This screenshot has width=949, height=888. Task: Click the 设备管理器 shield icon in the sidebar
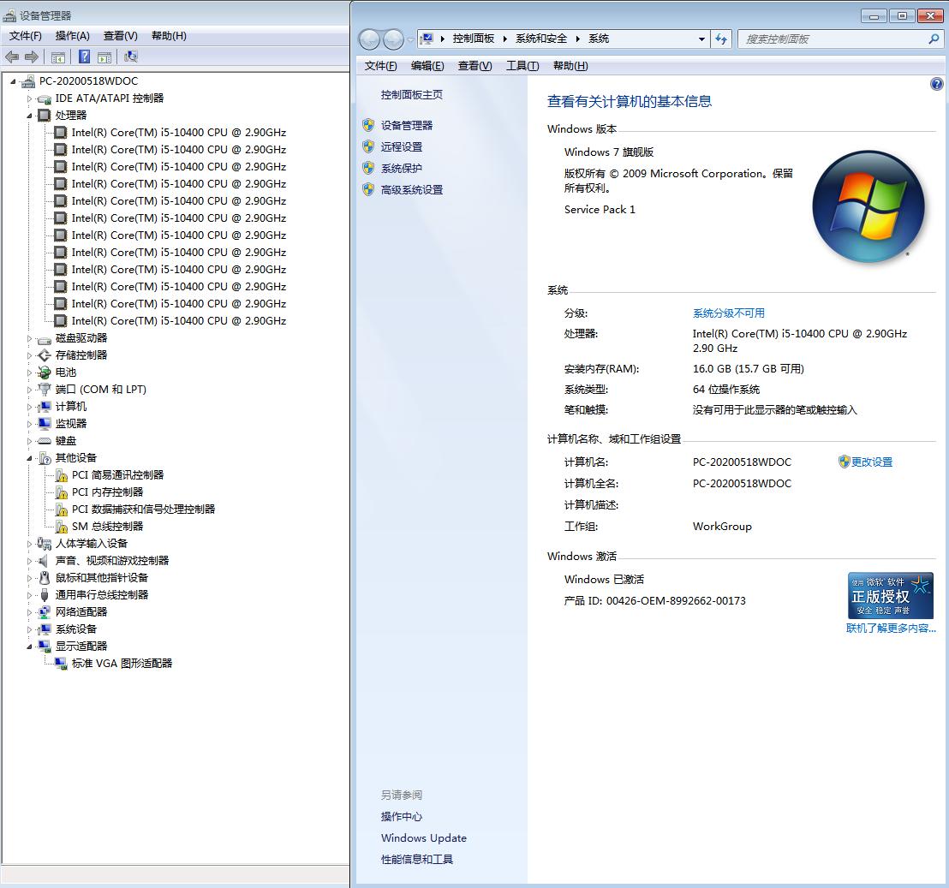point(368,124)
